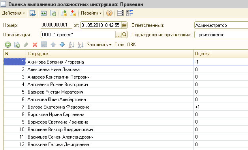Click the refresh document icon in toolbar
The height and width of the screenshot is (150, 248).
coord(44,13)
